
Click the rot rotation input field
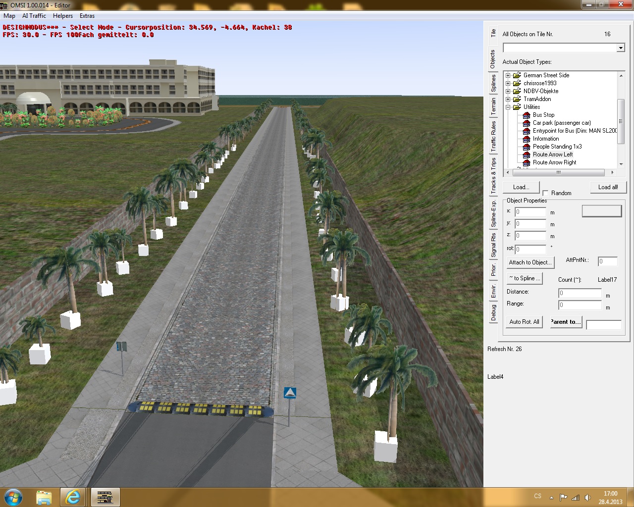tap(530, 250)
